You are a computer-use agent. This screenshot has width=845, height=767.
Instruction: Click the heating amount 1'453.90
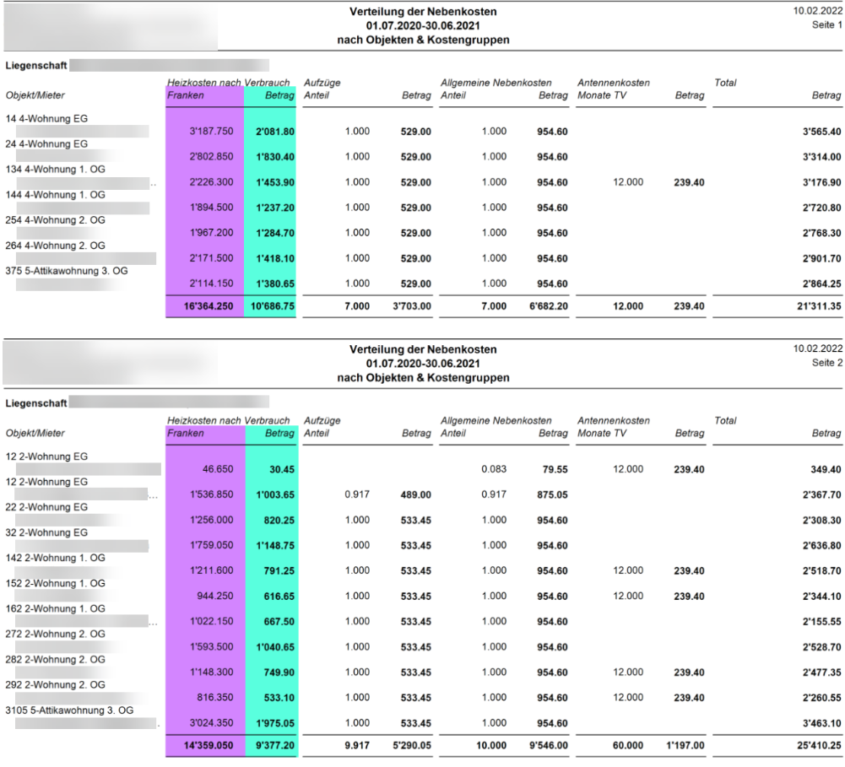(x=275, y=182)
